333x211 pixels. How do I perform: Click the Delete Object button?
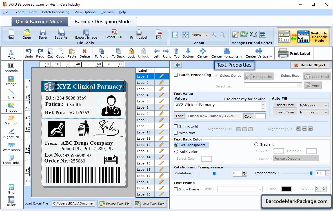pos(310,65)
